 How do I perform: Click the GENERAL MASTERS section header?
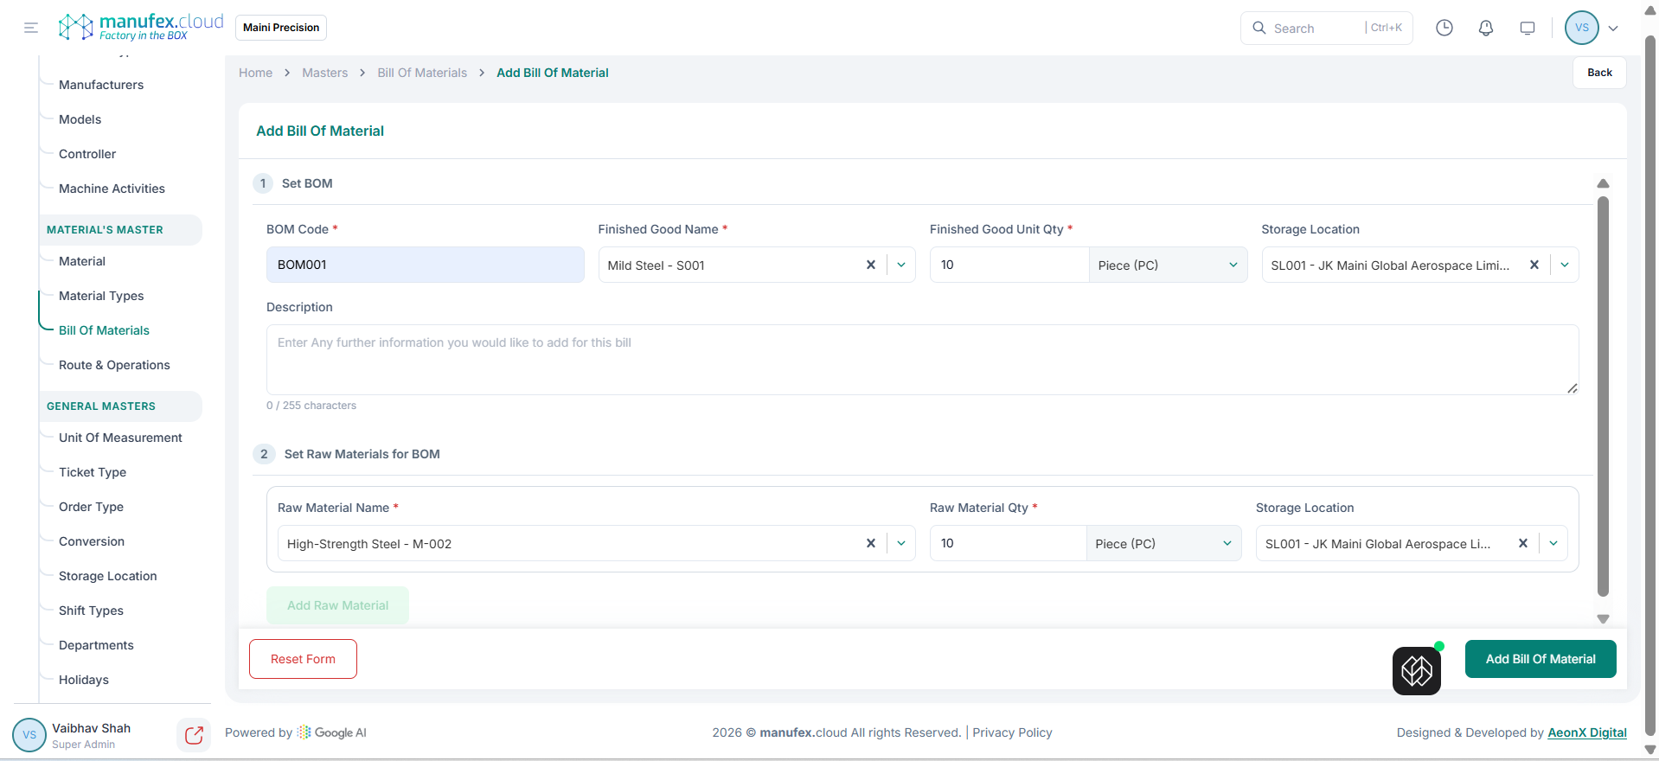[x=120, y=406]
